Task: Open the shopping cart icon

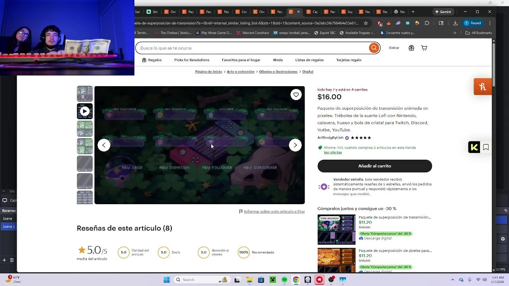Action: tap(424, 48)
